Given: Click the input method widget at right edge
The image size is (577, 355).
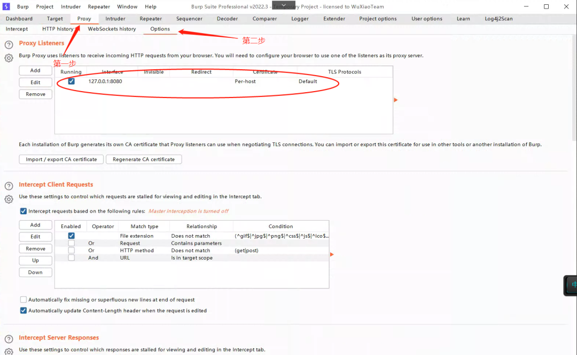Looking at the screenshot, I should click(571, 285).
